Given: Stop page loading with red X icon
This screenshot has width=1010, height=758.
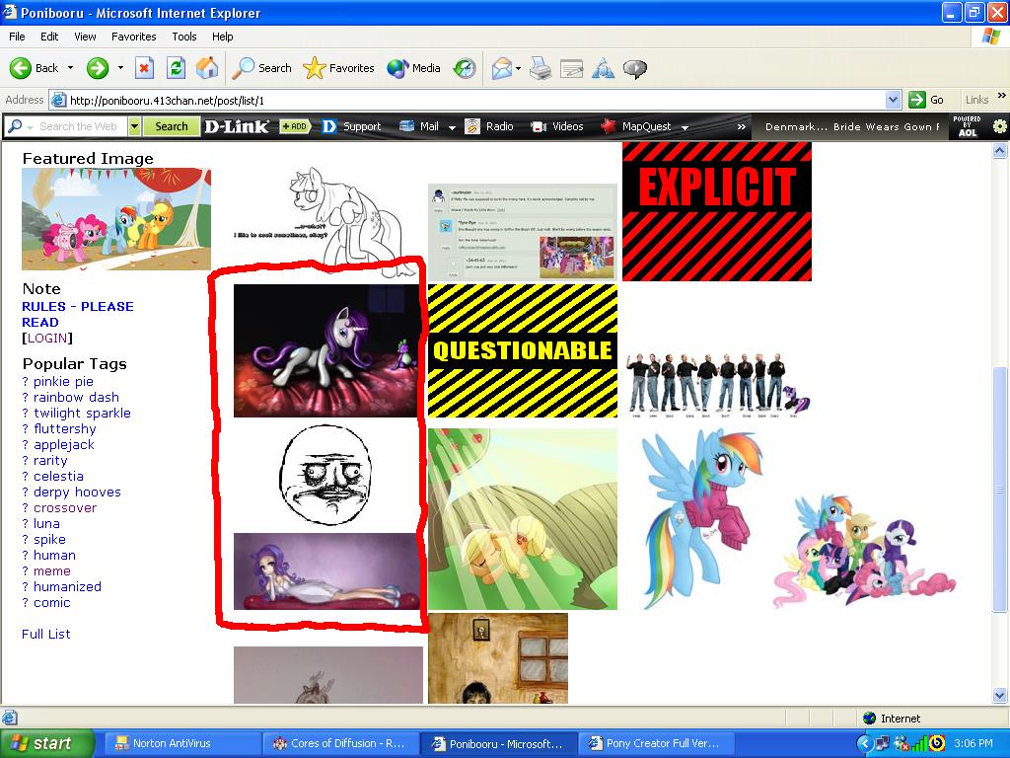Looking at the screenshot, I should pyautogui.click(x=144, y=68).
